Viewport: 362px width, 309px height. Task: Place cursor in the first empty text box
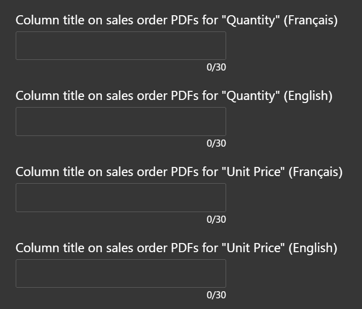(121, 46)
